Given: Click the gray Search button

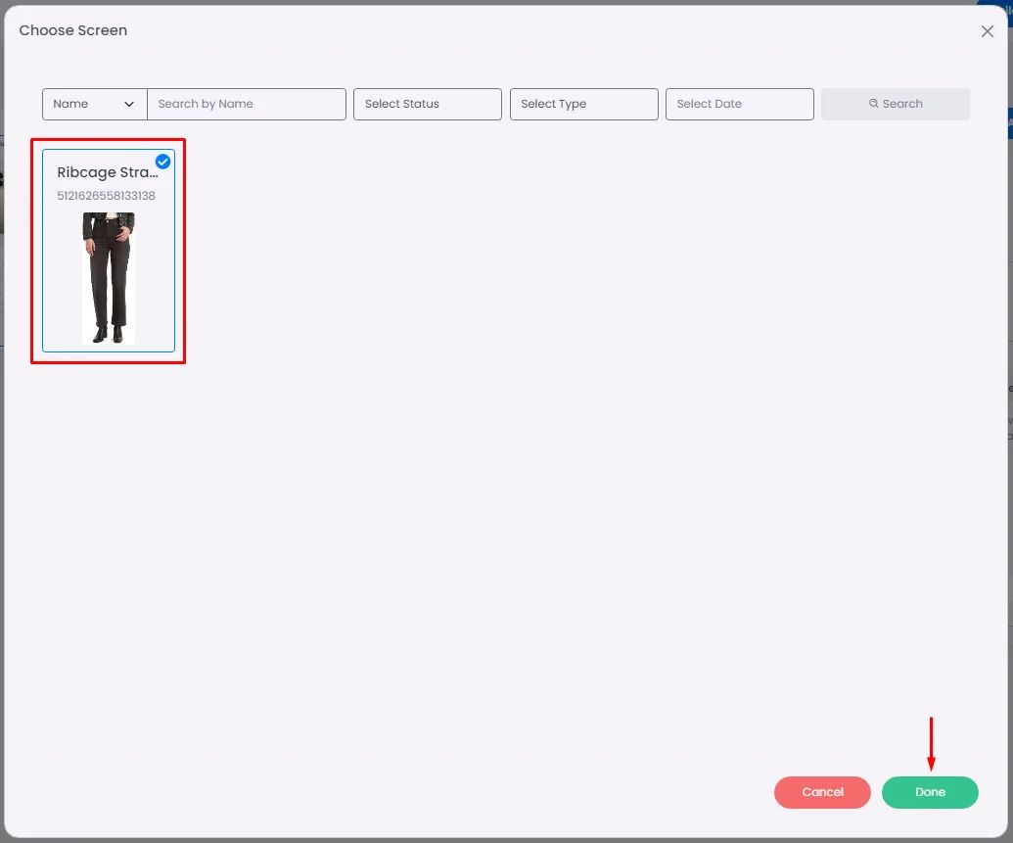Looking at the screenshot, I should tap(895, 104).
